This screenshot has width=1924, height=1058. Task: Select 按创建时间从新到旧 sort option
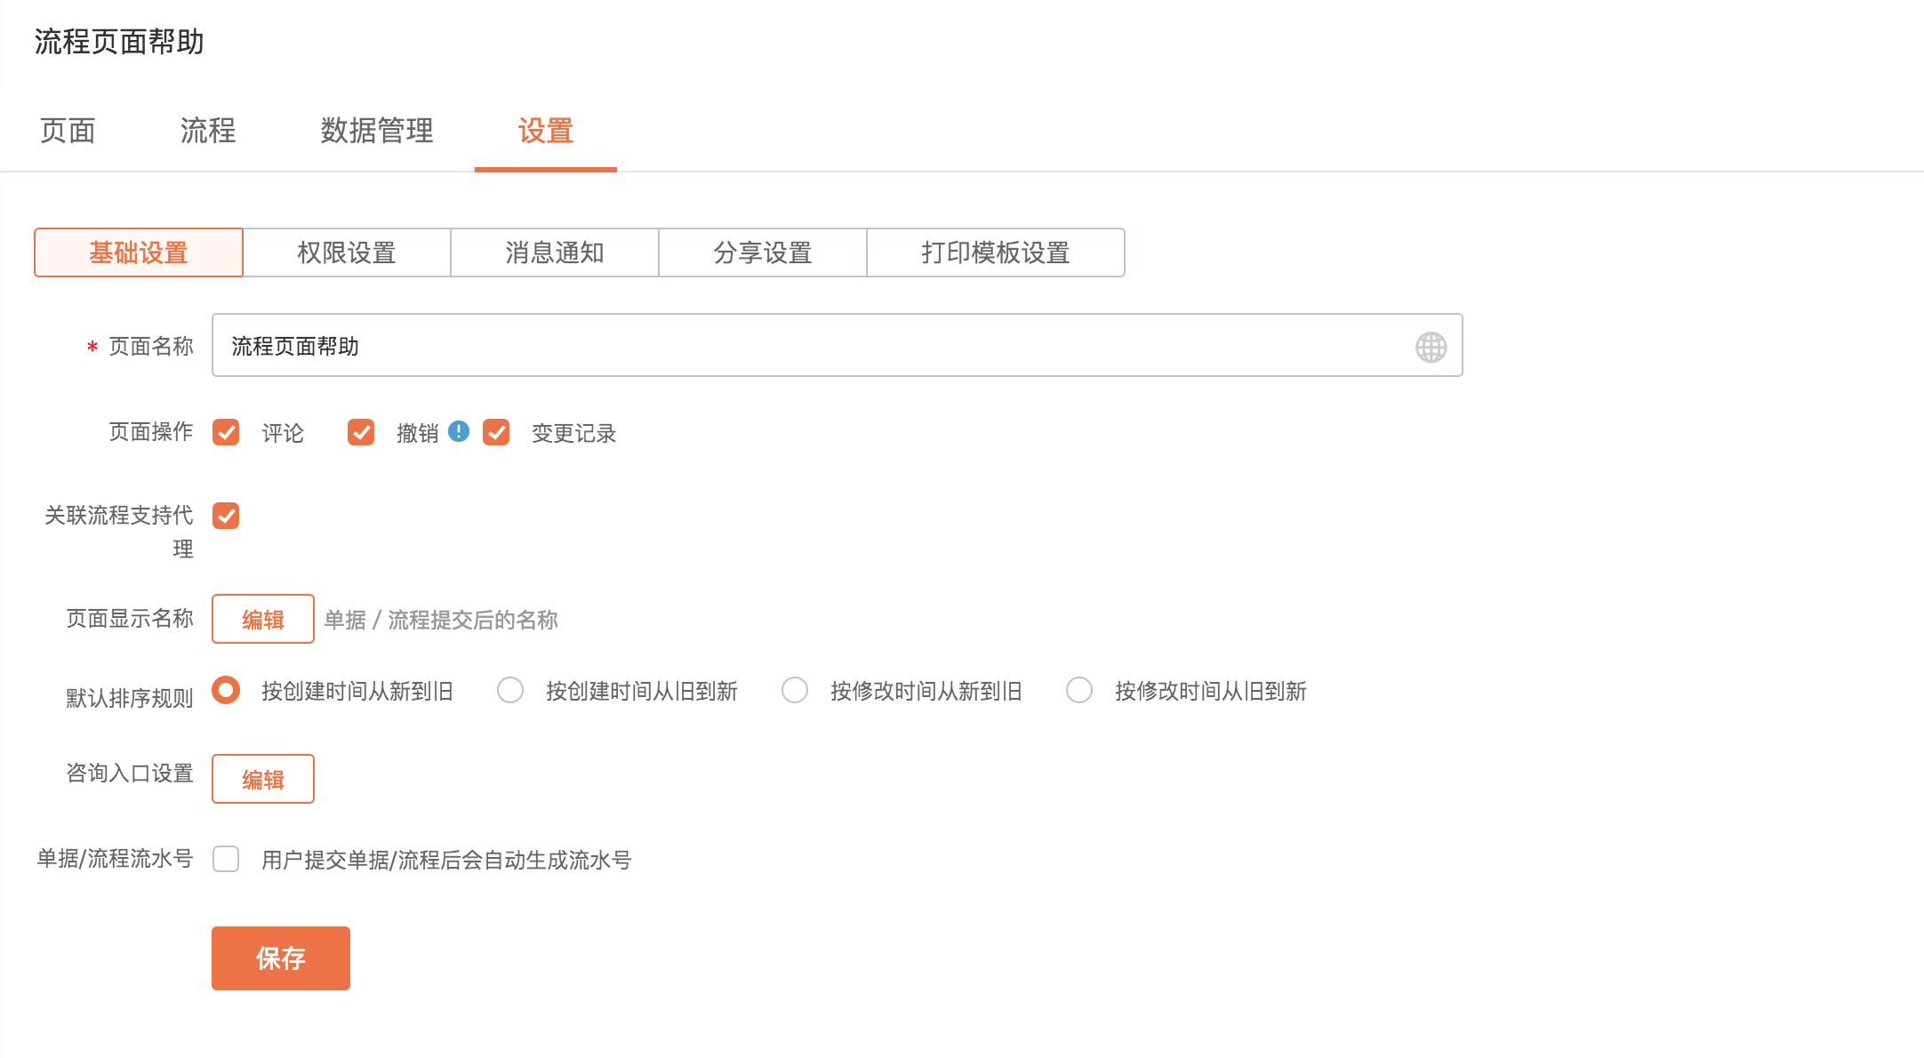point(226,690)
